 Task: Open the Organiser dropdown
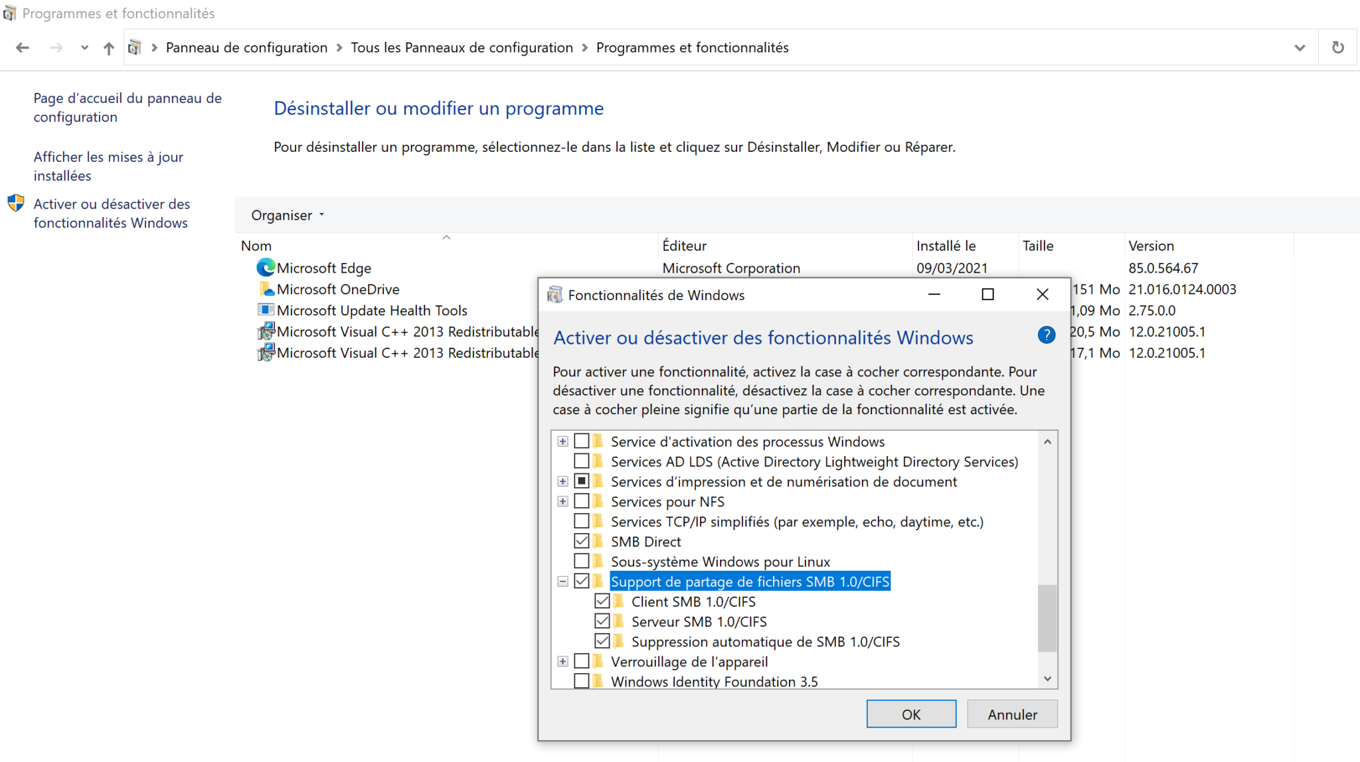point(286,214)
